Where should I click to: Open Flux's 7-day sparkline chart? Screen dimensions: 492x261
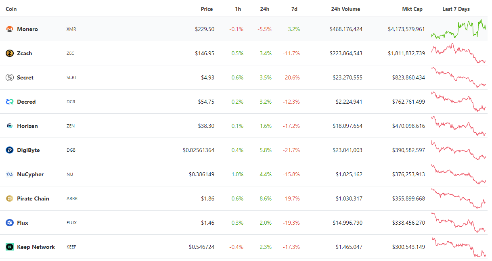tap(459, 223)
